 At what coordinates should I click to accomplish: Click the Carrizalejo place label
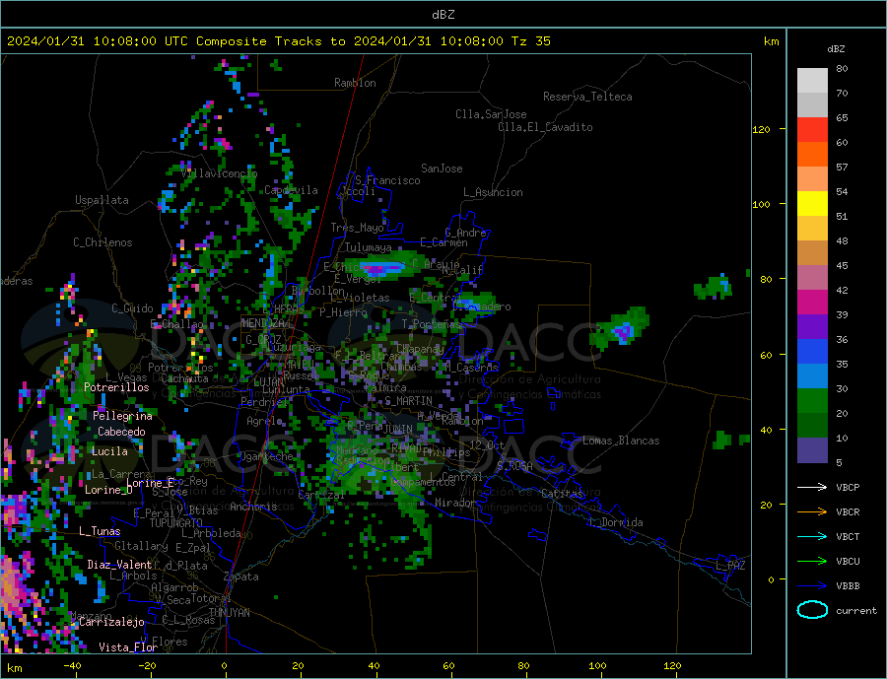[112, 623]
